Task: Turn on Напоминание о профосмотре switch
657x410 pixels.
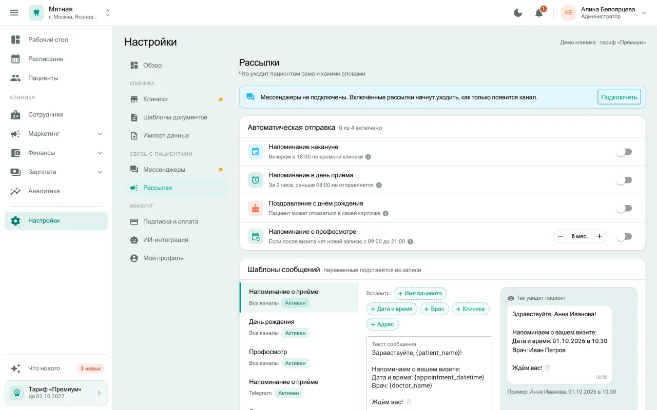Action: (624, 236)
